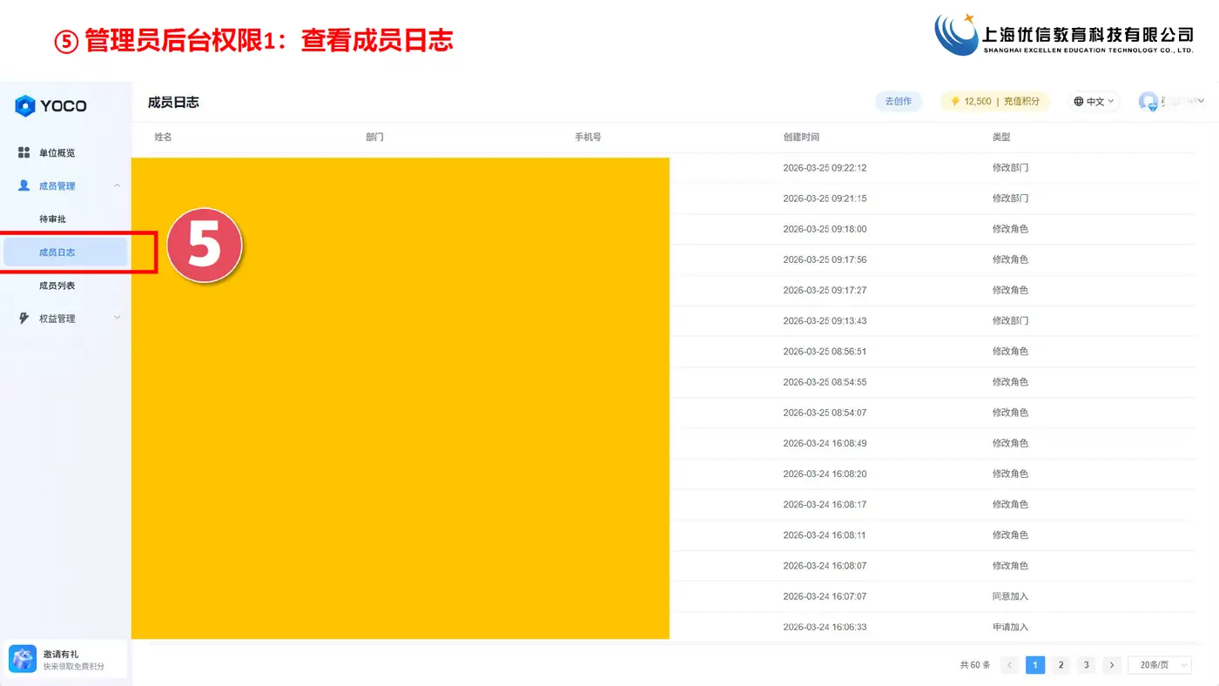Click the 邀请有礼 gift icon

(23, 659)
